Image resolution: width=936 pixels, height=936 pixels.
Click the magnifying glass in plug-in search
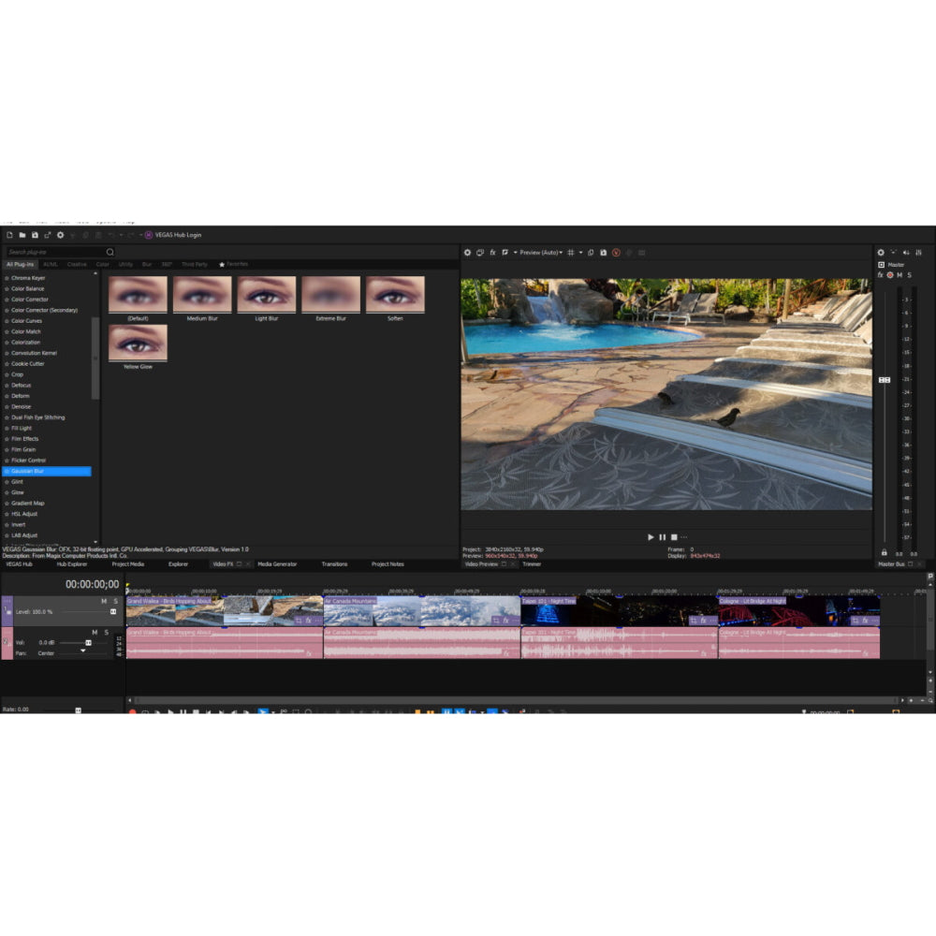tap(110, 252)
